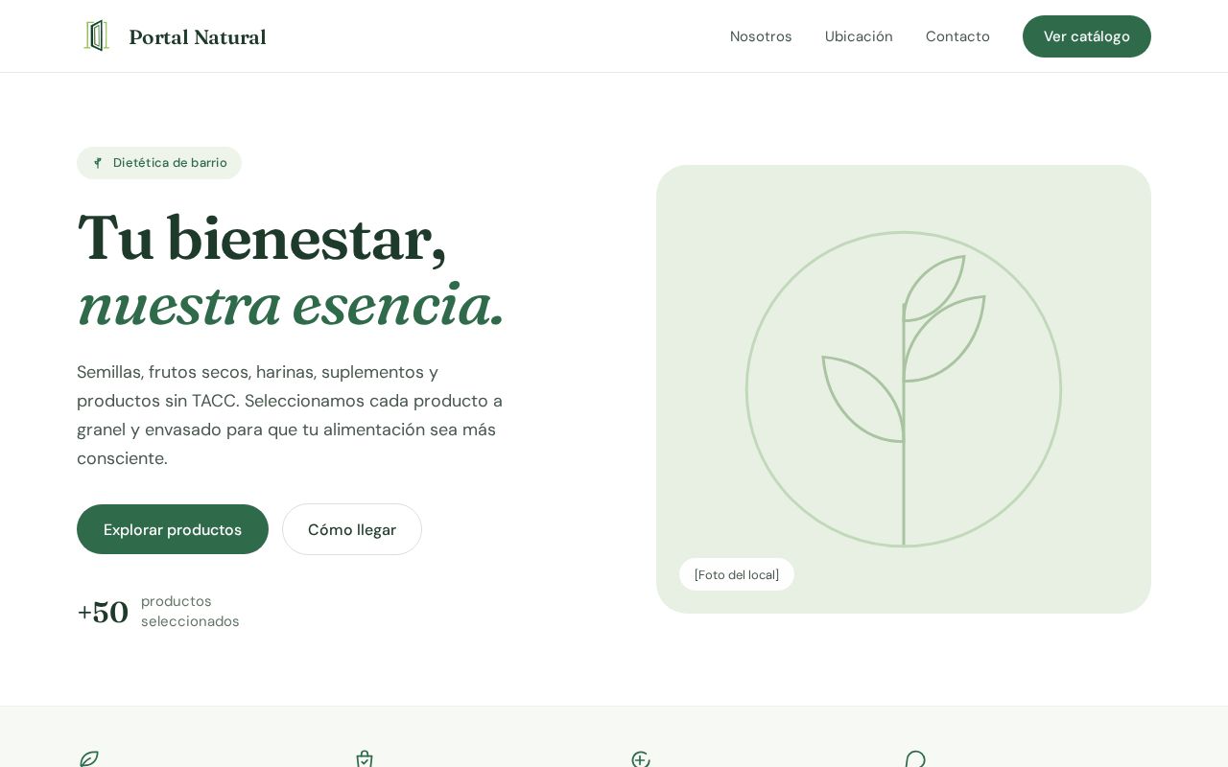
Task: Open the Nosotros menu item
Action: tap(761, 36)
